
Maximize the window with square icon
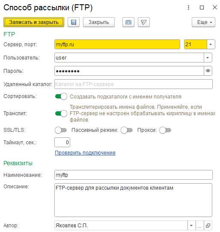(x=202, y=7)
